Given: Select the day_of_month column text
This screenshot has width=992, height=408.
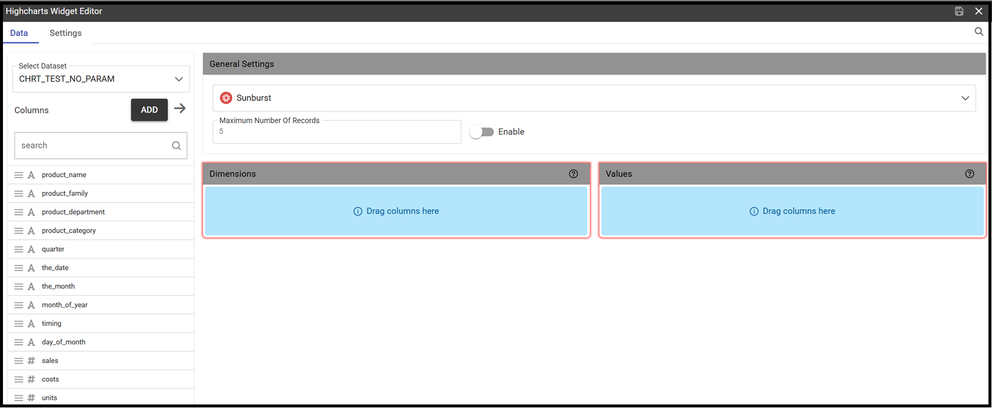Looking at the screenshot, I should pyautogui.click(x=64, y=342).
